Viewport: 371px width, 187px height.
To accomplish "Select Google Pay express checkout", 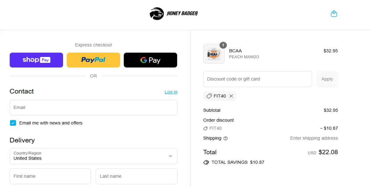I will [150, 60].
